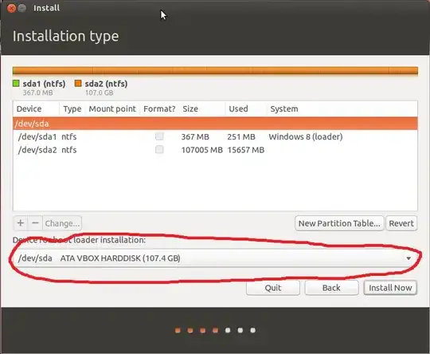The height and width of the screenshot is (354, 430).
Task: Toggle Format checkbox for /dev/sda2
Action: click(159, 149)
